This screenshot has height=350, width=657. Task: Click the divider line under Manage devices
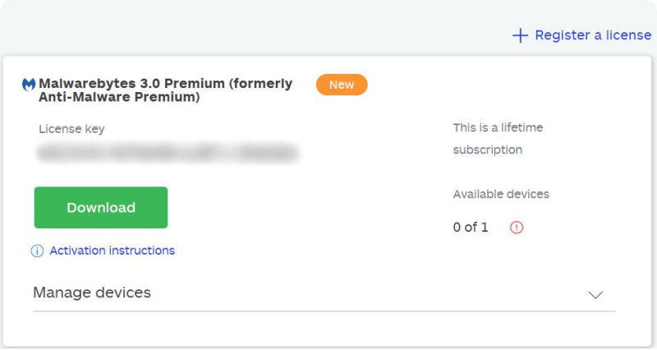coord(324,311)
